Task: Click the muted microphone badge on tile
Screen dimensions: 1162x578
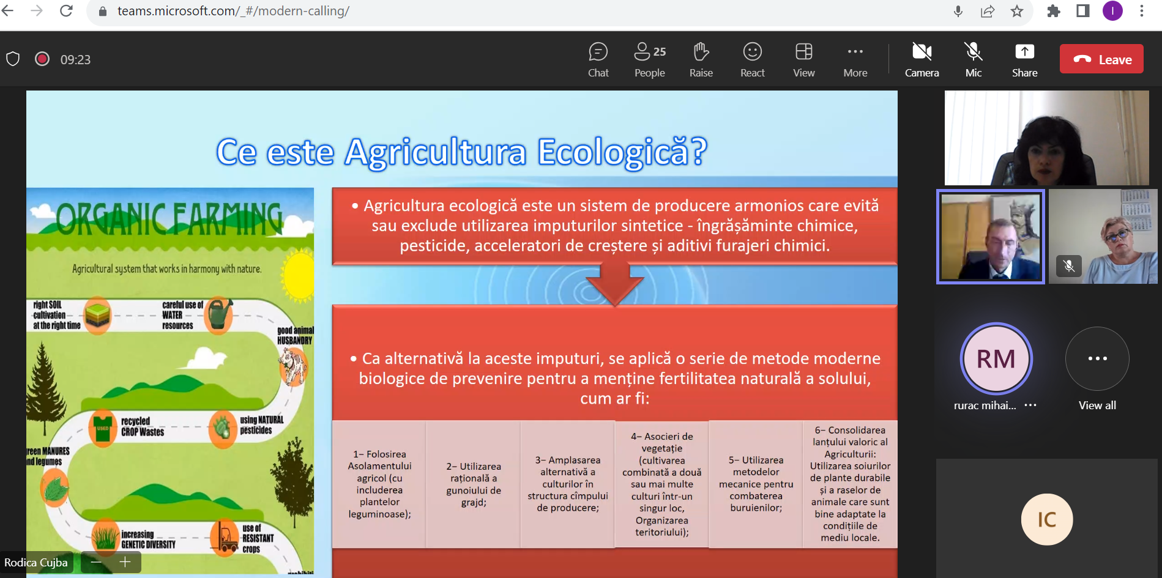Action: click(x=1068, y=266)
